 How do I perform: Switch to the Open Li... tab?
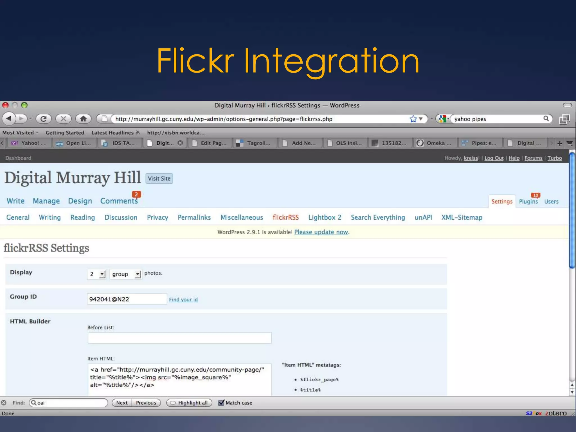click(x=74, y=143)
